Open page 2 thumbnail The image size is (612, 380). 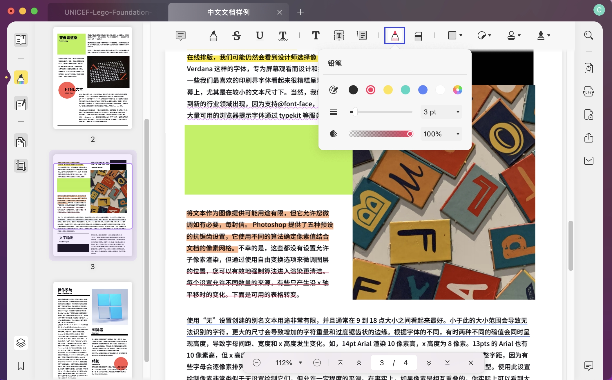93,78
